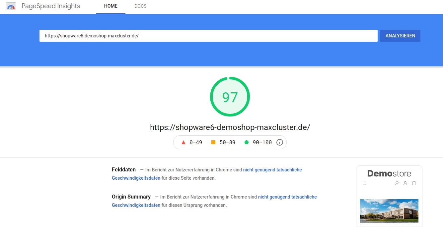Click the 'Origin Summary' heading
The width and height of the screenshot is (443, 227).
[x=131, y=197]
